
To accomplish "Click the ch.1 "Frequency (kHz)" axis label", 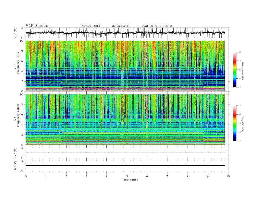I will [18, 62].
